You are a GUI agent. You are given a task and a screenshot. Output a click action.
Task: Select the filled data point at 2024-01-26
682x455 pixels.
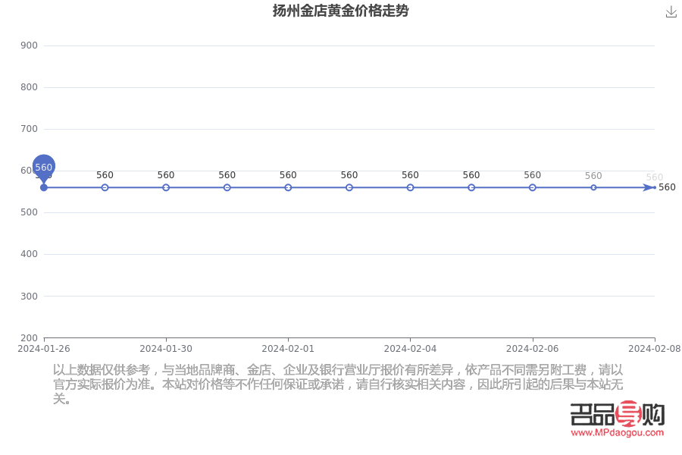[43, 187]
